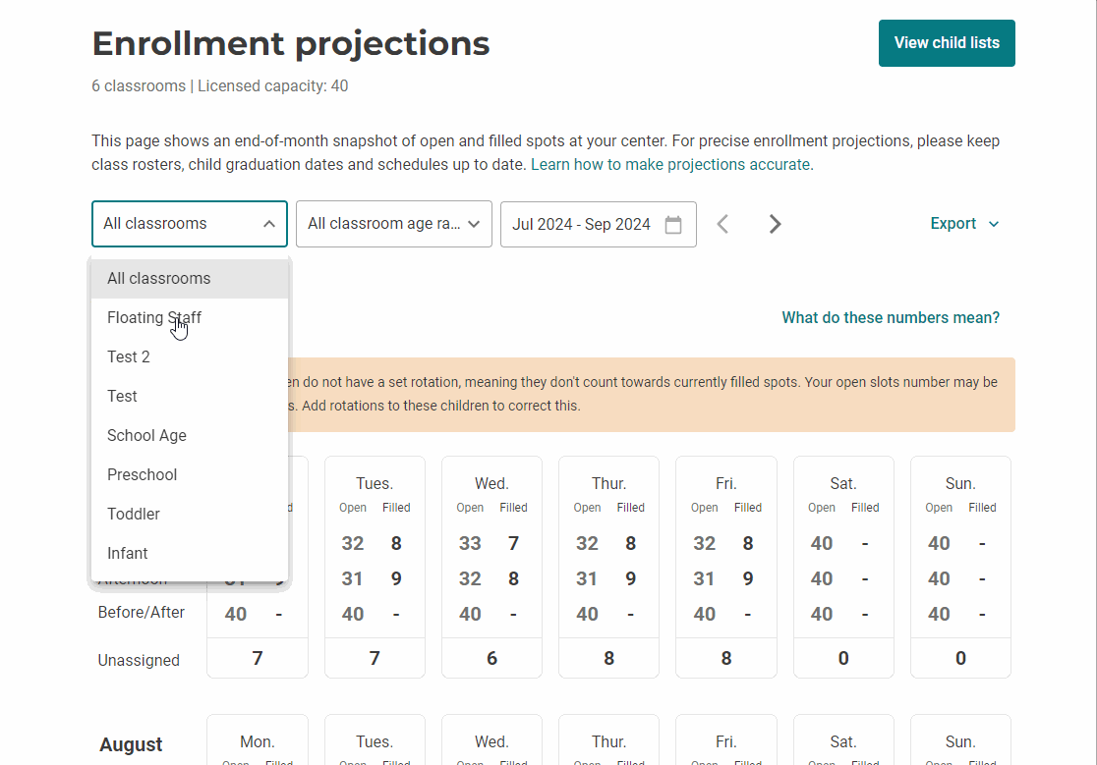Click the previous period arrow

coord(722,224)
